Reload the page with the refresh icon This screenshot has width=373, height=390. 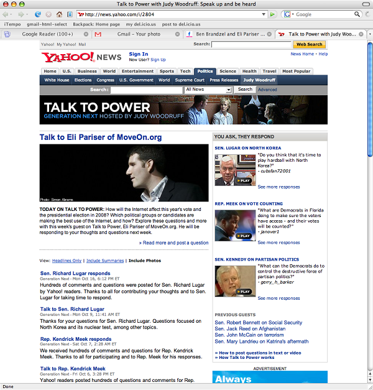(x=38, y=14)
